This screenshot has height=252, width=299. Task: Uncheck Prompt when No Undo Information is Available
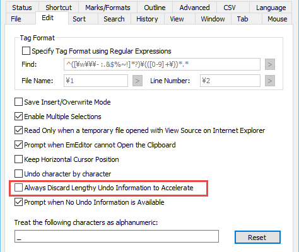[x=18, y=202]
